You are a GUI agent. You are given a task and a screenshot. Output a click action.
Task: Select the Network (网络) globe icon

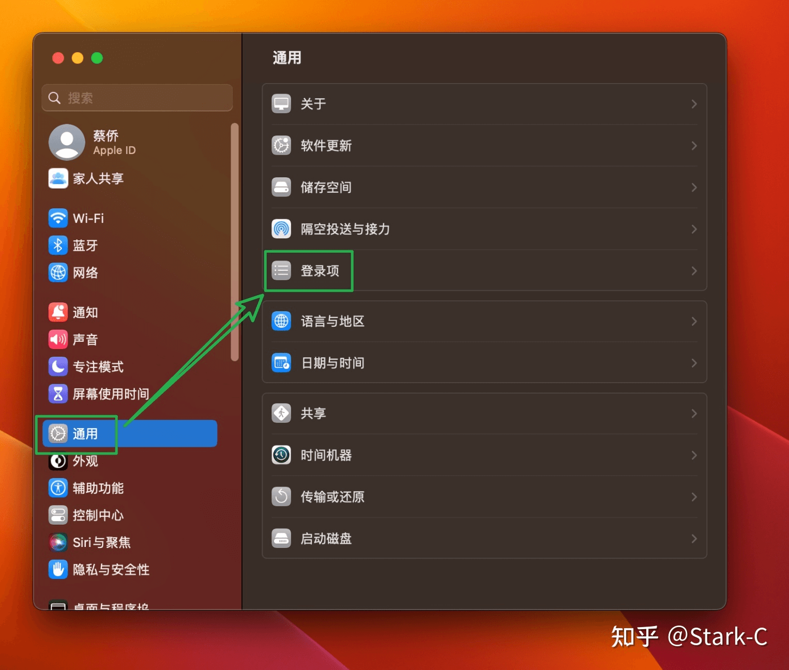click(58, 272)
